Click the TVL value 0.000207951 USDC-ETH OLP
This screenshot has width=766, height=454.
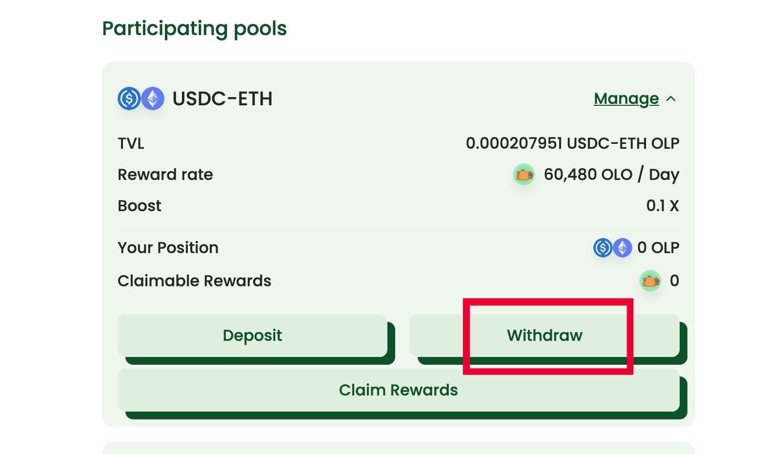coord(572,143)
